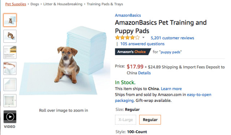Select fifth thumbnail of pad corner
The height and width of the screenshot is (135, 231).
click(10, 85)
